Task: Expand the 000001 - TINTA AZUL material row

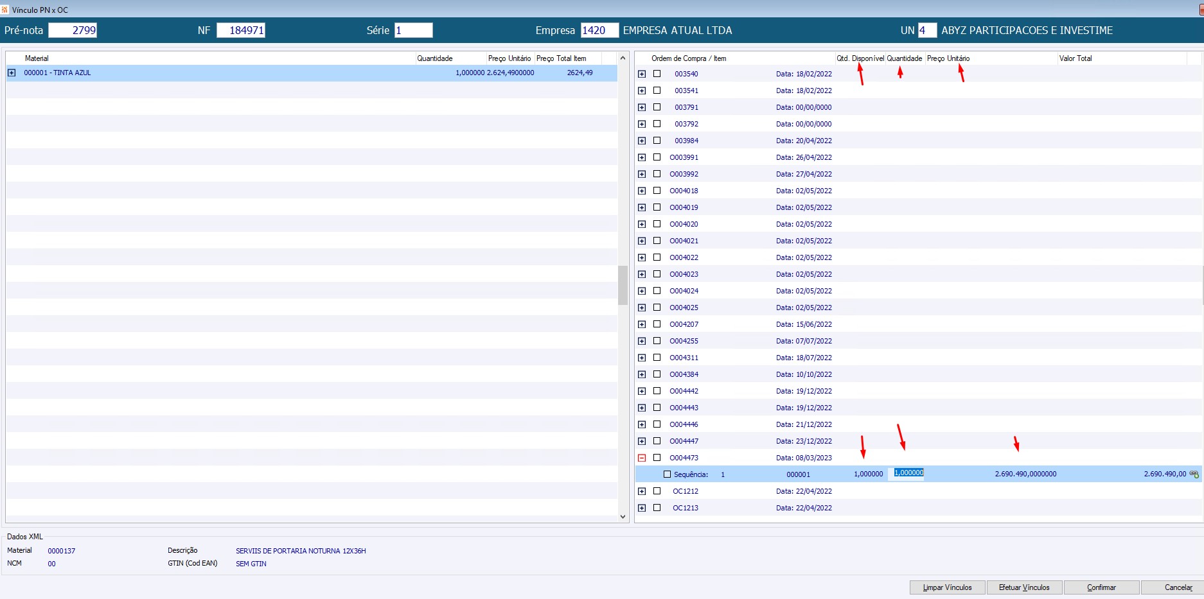Action: pyautogui.click(x=12, y=73)
